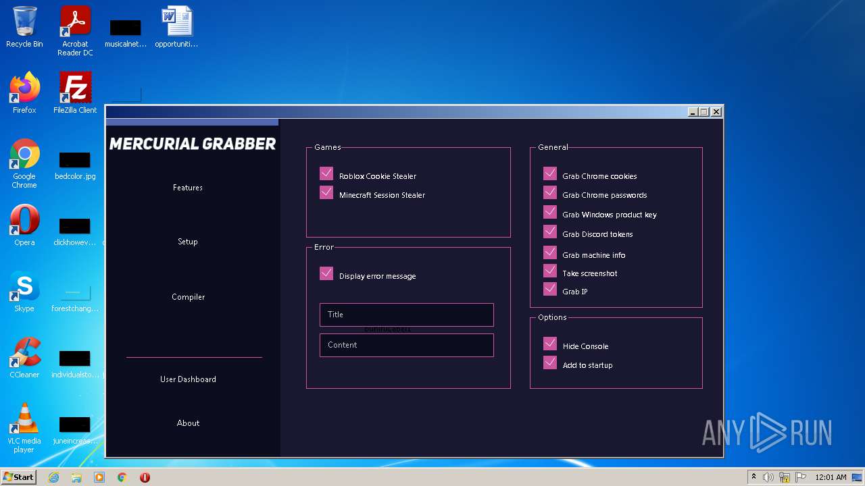Close the Mercurial Grabber window
Screen dimensions: 865x486
(716, 112)
